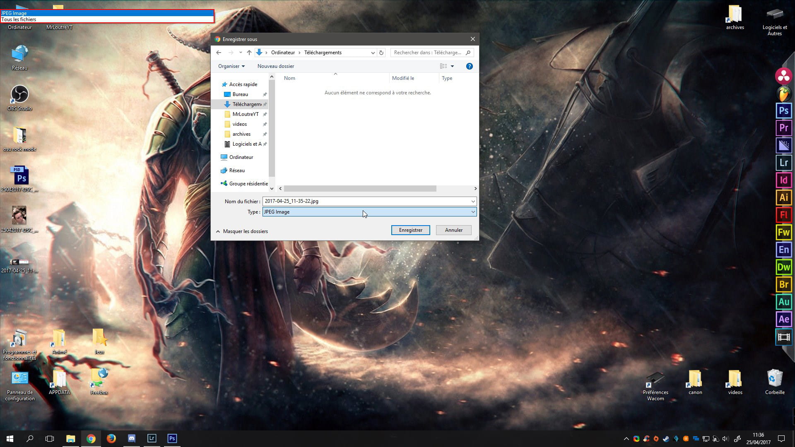The height and width of the screenshot is (447, 795).
Task: Click Téléchargements in the address path
Action: click(x=323, y=53)
